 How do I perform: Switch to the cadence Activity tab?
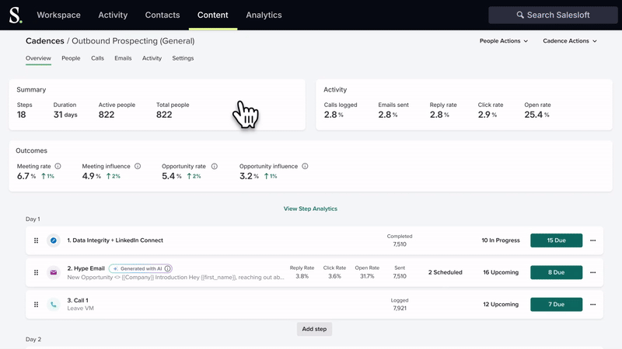(x=152, y=58)
